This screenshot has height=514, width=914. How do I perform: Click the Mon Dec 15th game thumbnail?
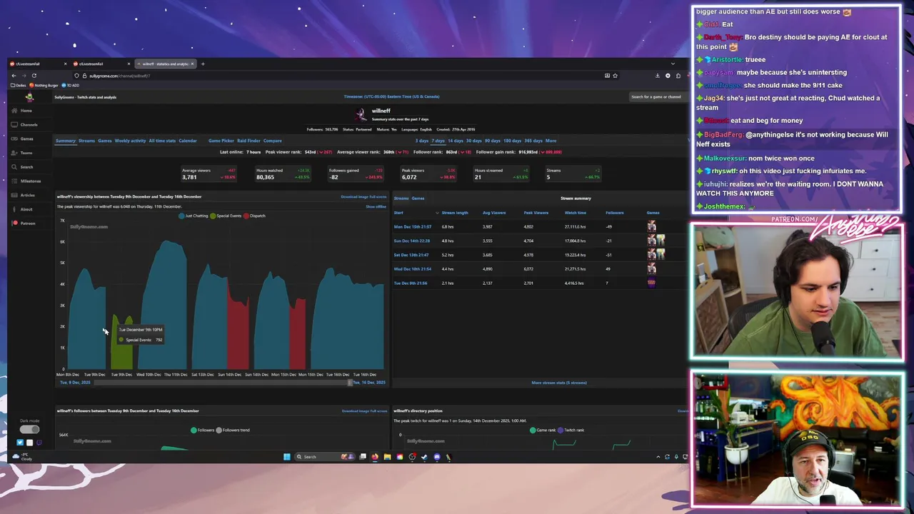coord(651,226)
